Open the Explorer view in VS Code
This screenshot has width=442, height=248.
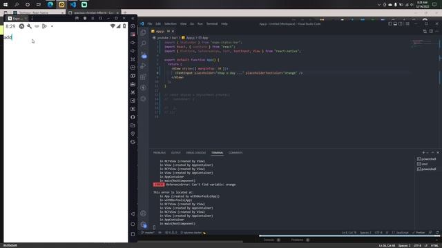tap(143, 32)
